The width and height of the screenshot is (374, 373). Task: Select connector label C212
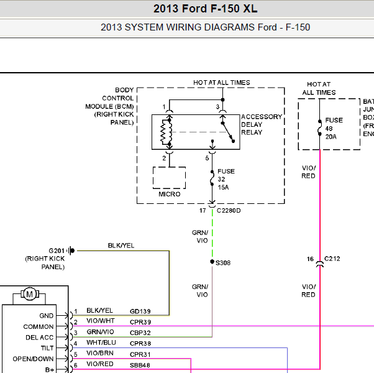point(332,259)
